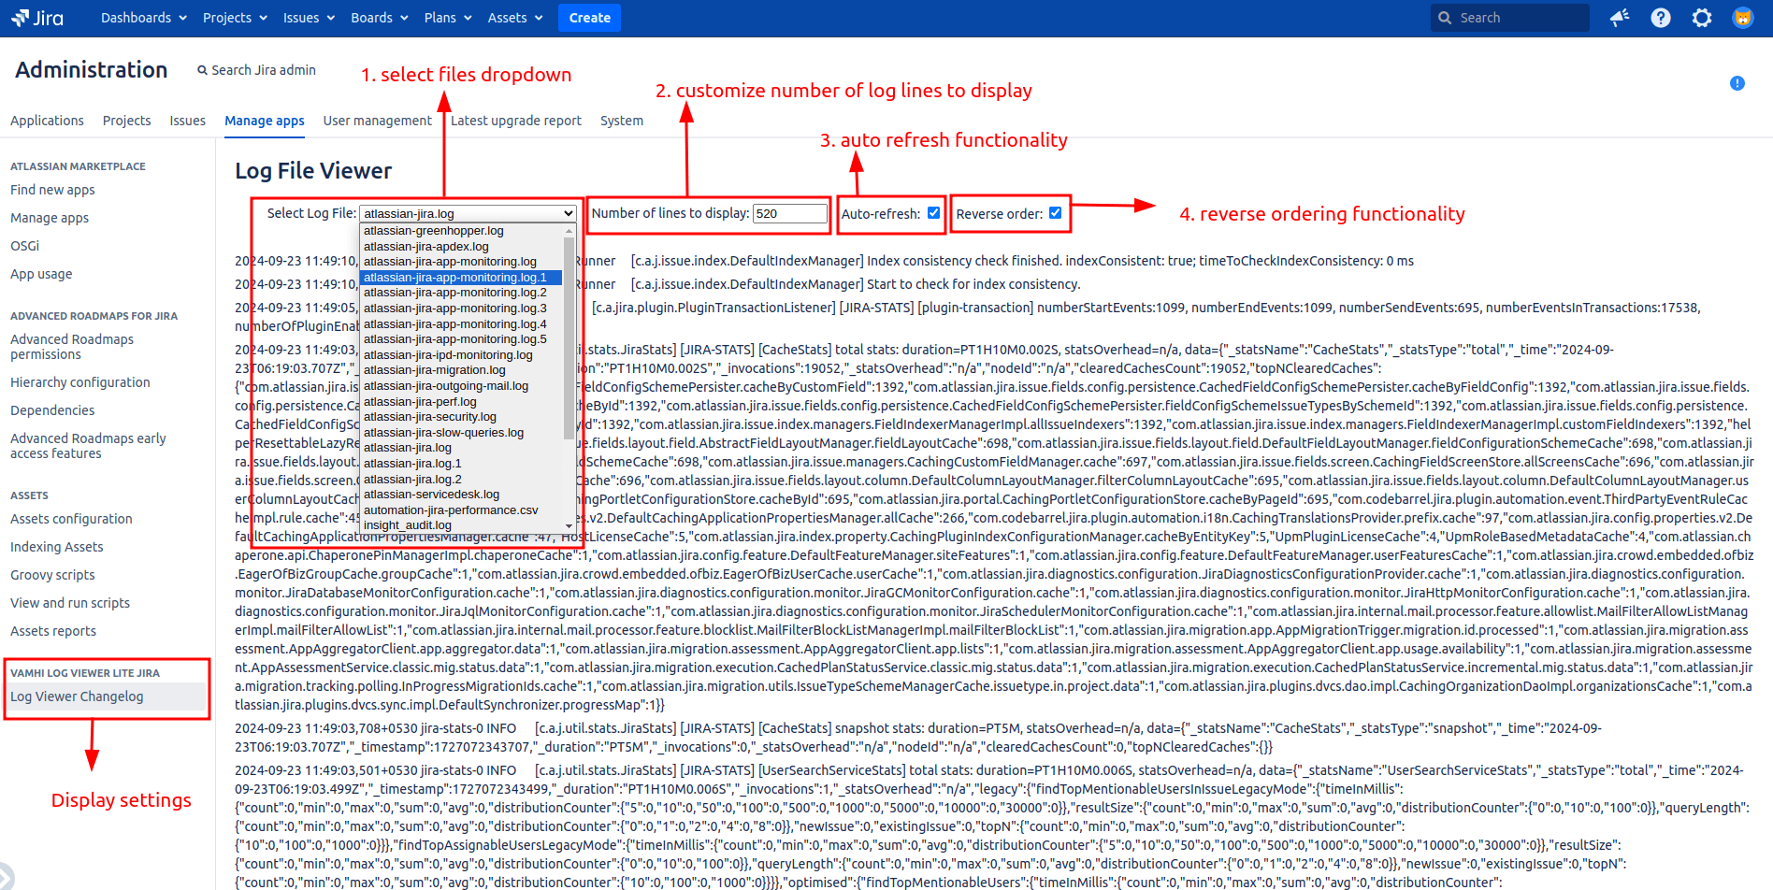Open the user profile avatar

(1743, 18)
